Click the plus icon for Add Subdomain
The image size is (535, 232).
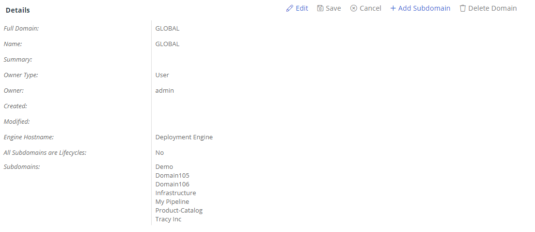(x=393, y=8)
